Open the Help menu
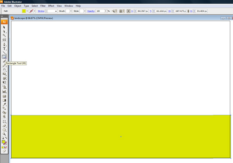233x163 pixels. (x=78, y=6)
